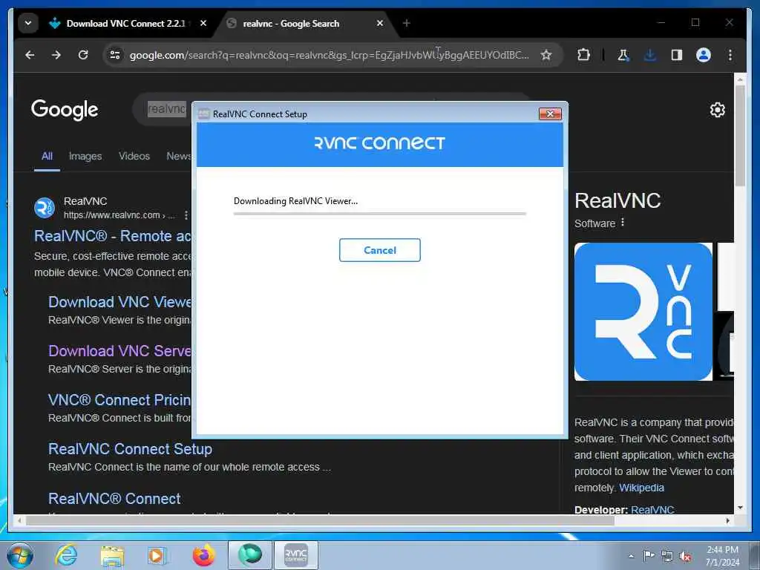Switch to News search results
This screenshot has width=760, height=570.
point(179,156)
